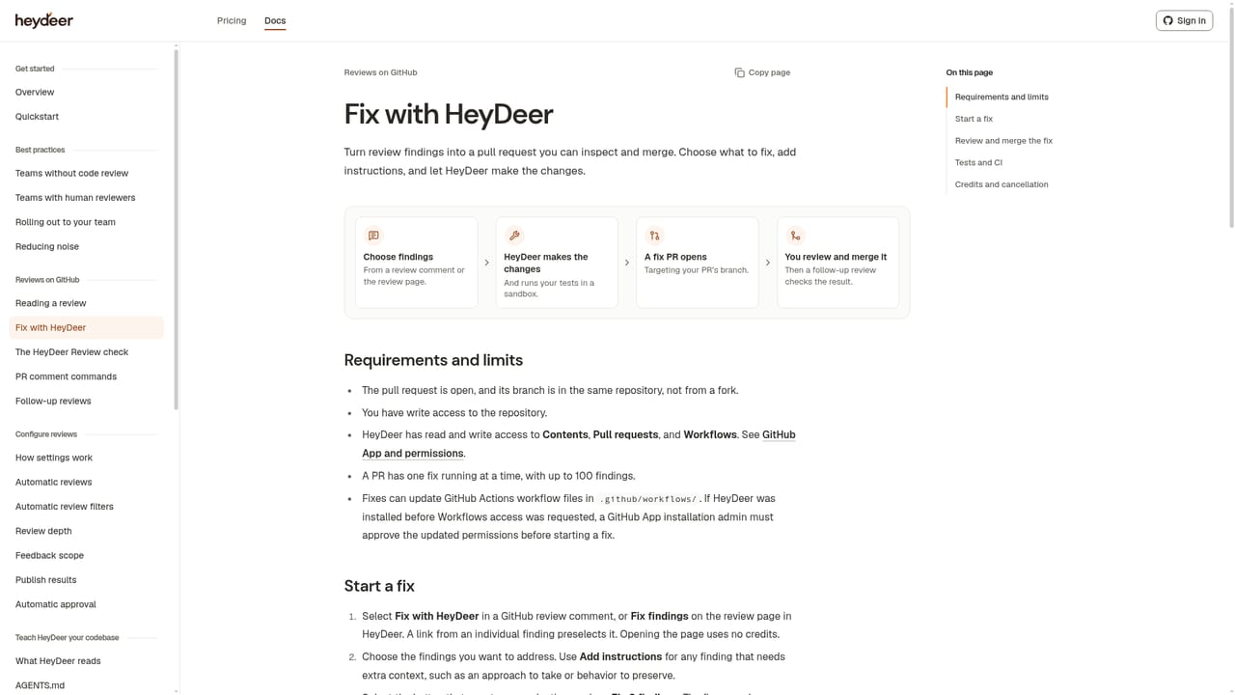Click the Choose findings card icon
Screen dimensions: 1235x695
(373, 236)
